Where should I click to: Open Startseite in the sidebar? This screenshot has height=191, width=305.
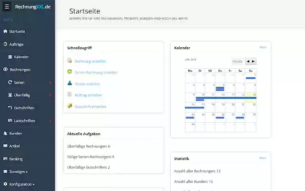click(17, 32)
